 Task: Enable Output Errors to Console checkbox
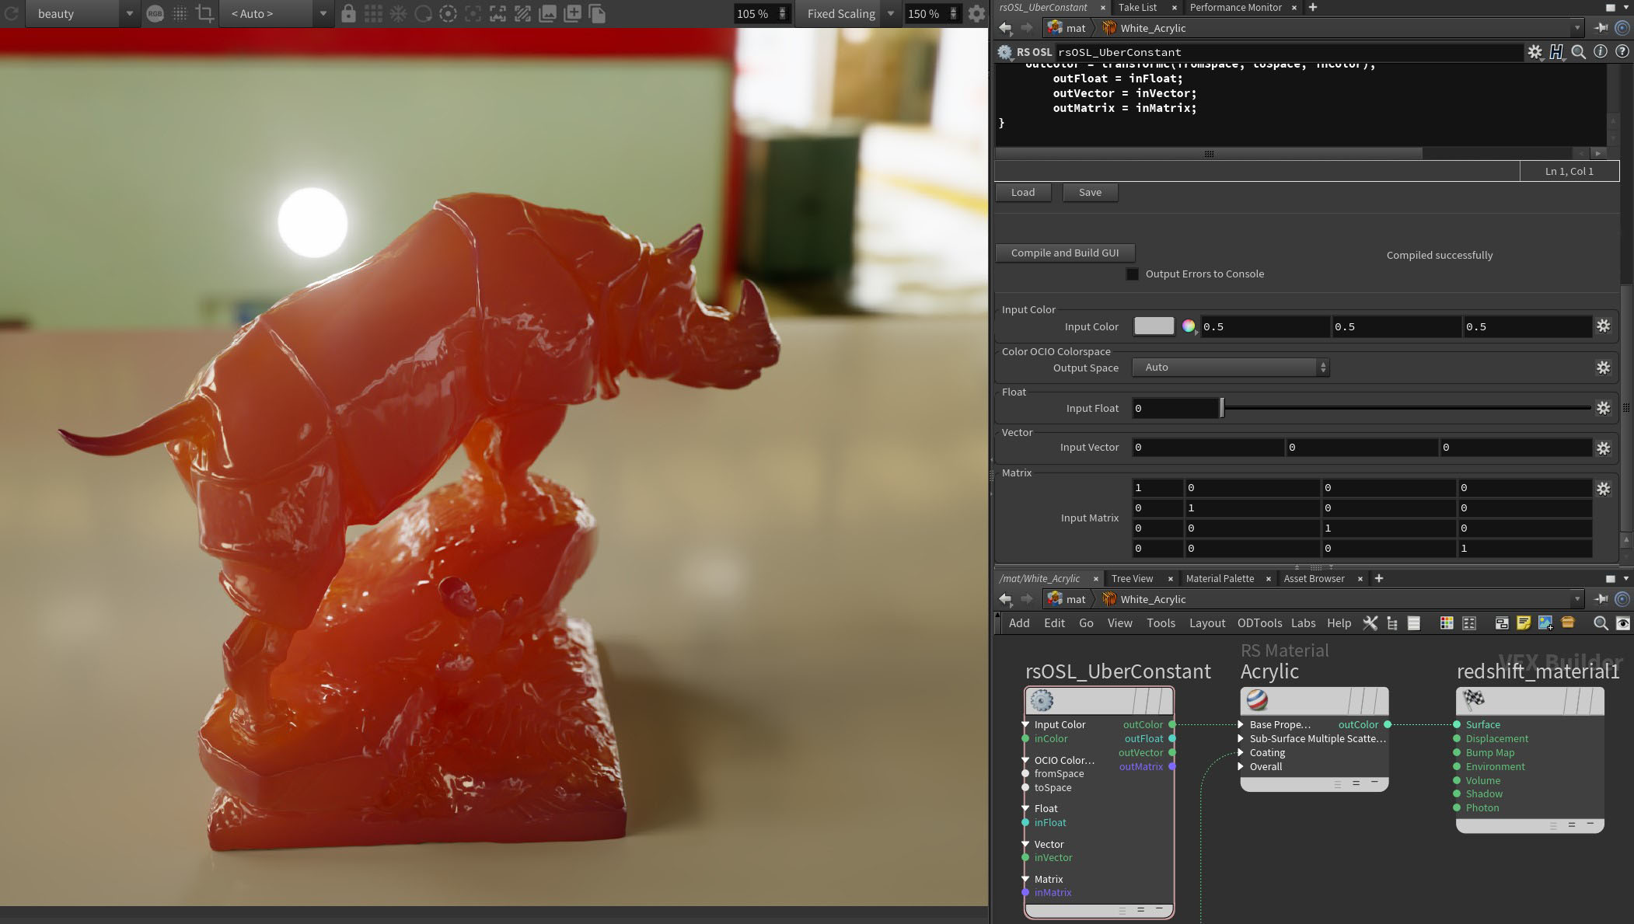(x=1133, y=274)
